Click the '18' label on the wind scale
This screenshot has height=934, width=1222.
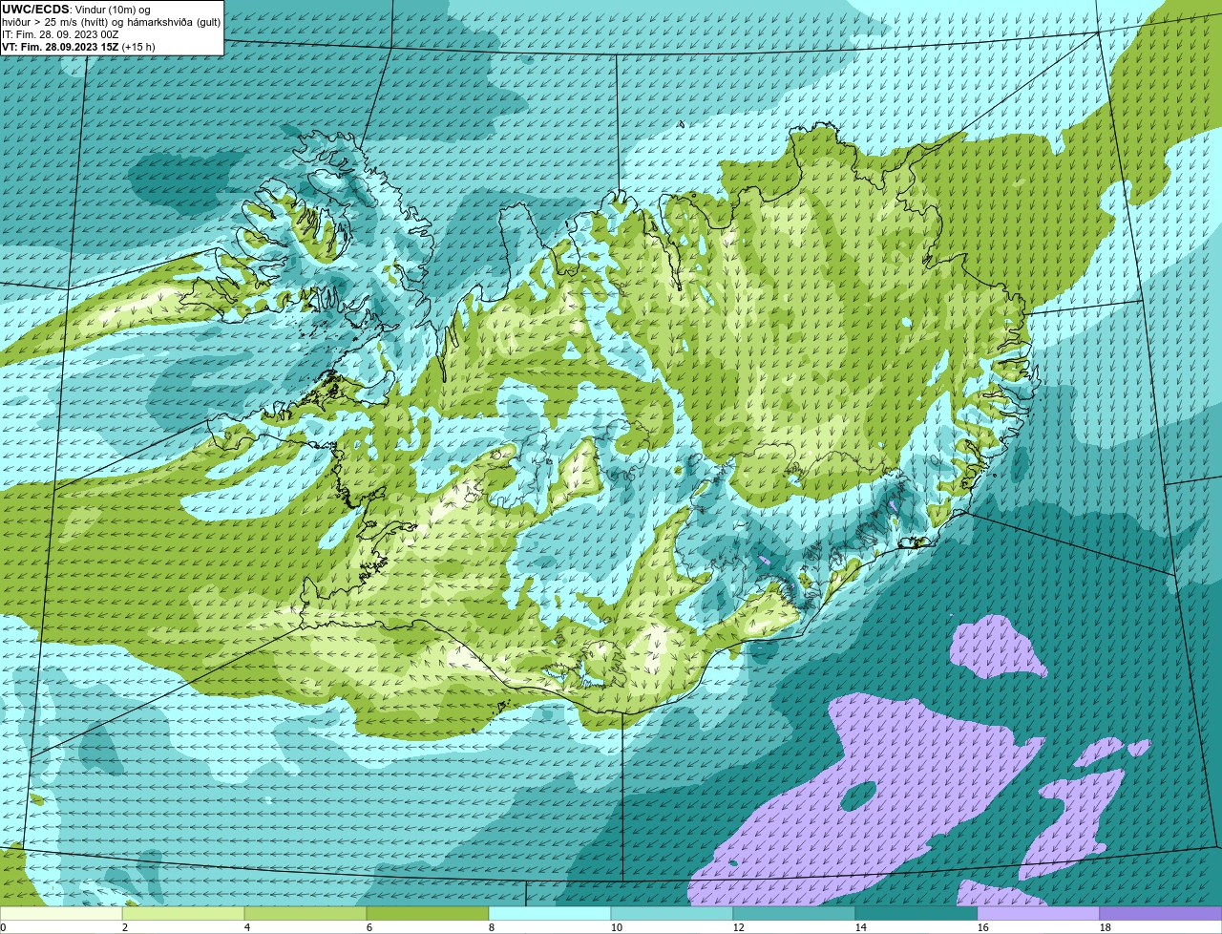pos(1106,927)
